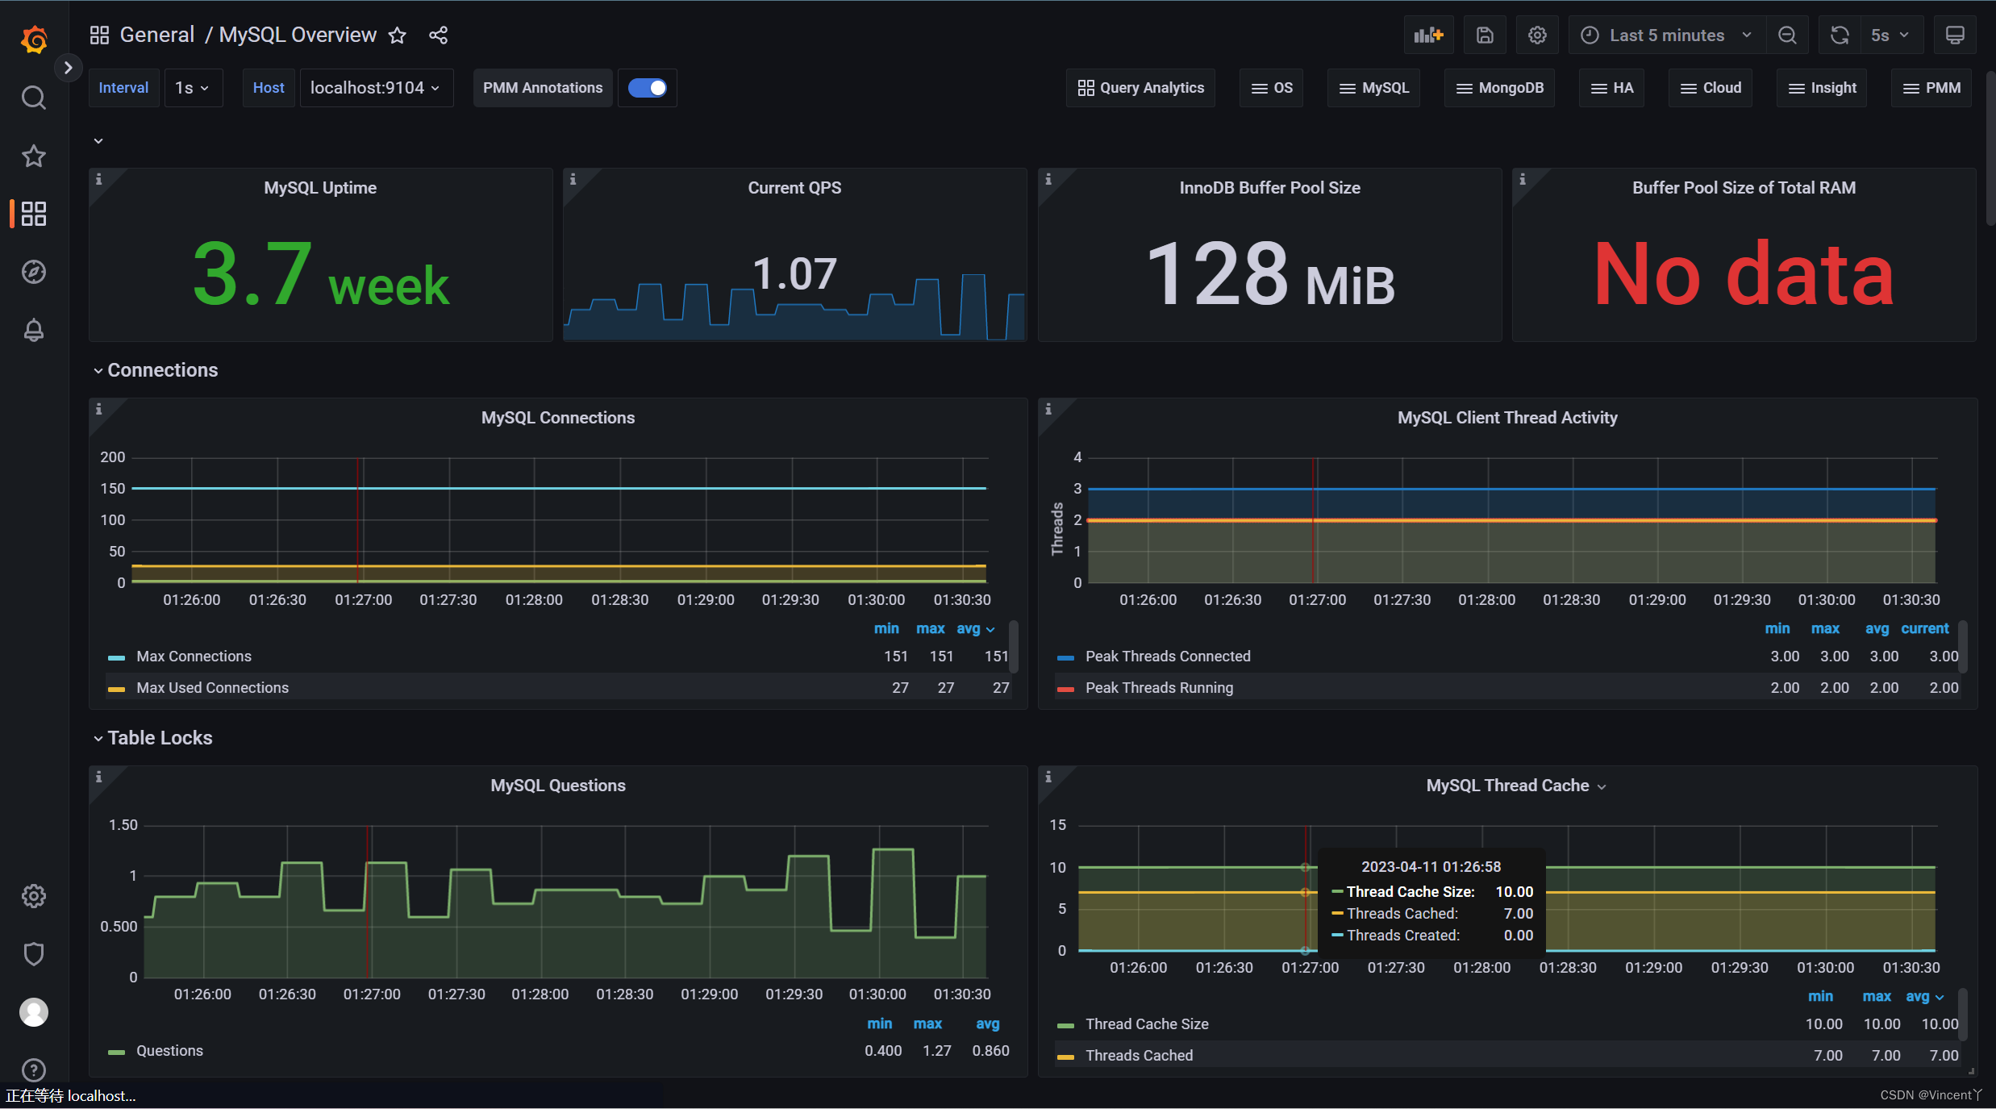Open Starred dashboards in sidebar
This screenshot has width=1996, height=1109.
pyautogui.click(x=33, y=156)
